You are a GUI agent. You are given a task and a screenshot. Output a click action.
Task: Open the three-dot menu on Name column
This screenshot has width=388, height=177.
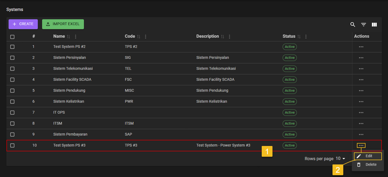click(75, 36)
